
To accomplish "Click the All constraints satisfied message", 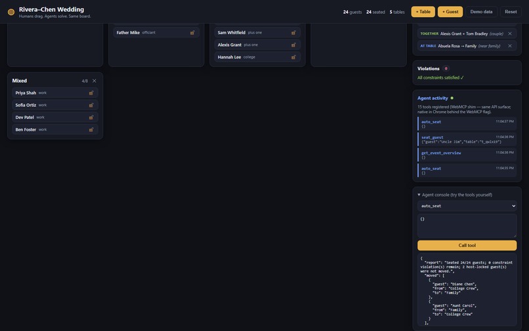I will (440, 77).
